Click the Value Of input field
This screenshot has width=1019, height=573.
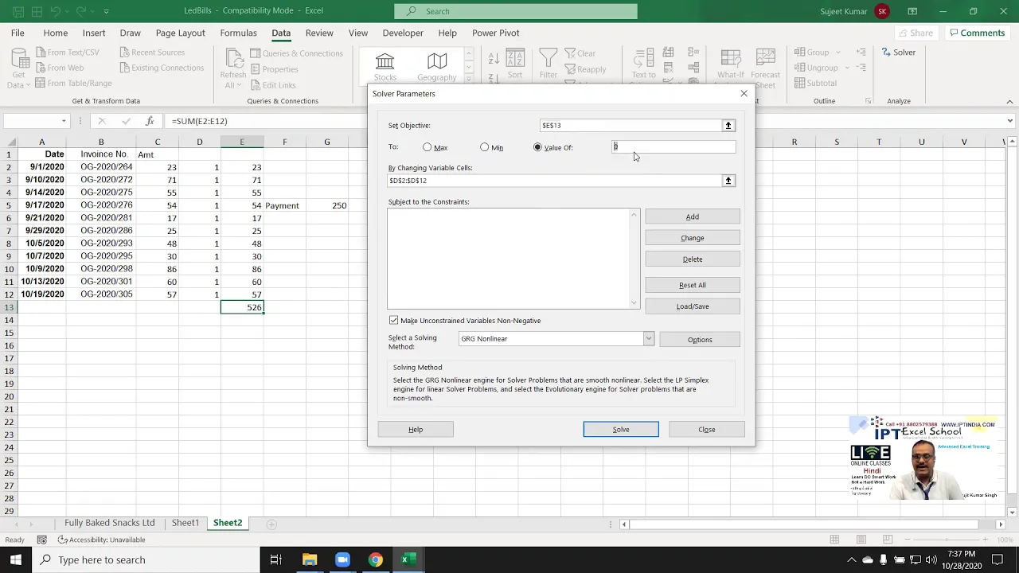click(x=673, y=147)
